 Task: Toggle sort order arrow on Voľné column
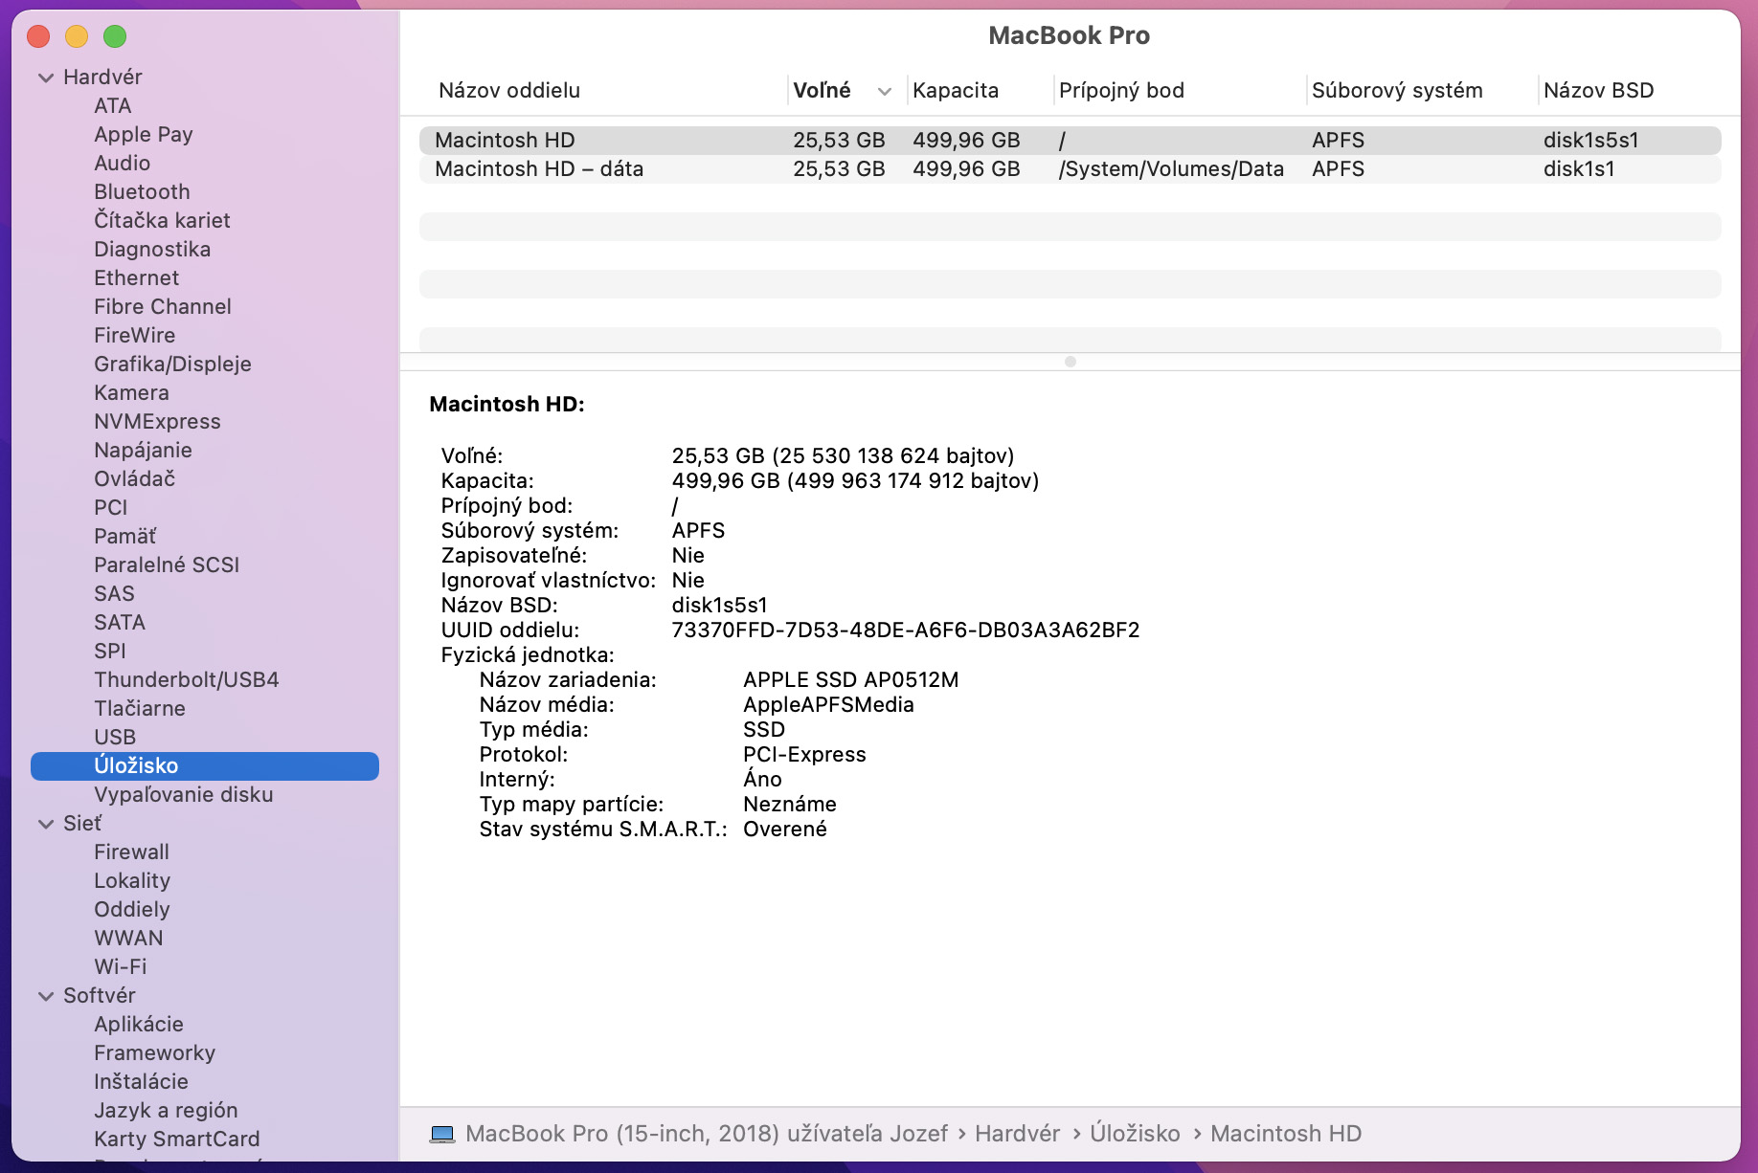point(885,91)
